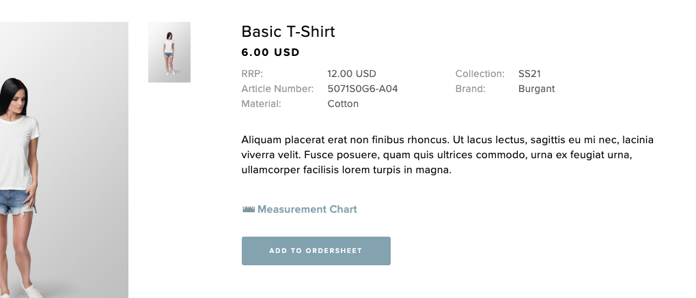
Task: Click the Basic T-Shirt product title
Action: pos(288,31)
